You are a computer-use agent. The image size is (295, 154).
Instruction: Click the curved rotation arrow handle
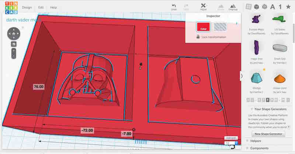coord(233,147)
